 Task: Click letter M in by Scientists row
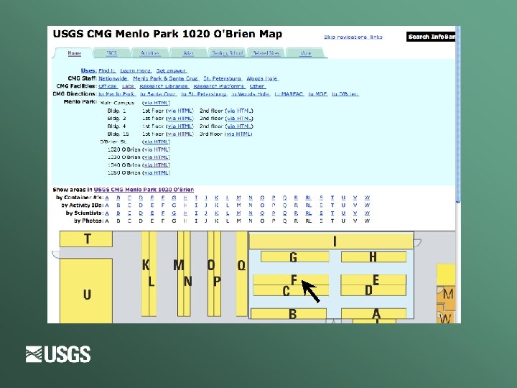(238, 213)
